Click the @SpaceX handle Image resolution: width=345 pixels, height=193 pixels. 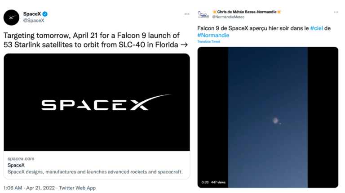click(33, 21)
